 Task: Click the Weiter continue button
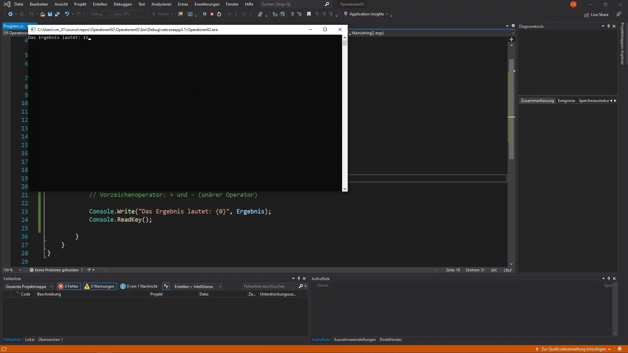pyautogui.click(x=163, y=14)
